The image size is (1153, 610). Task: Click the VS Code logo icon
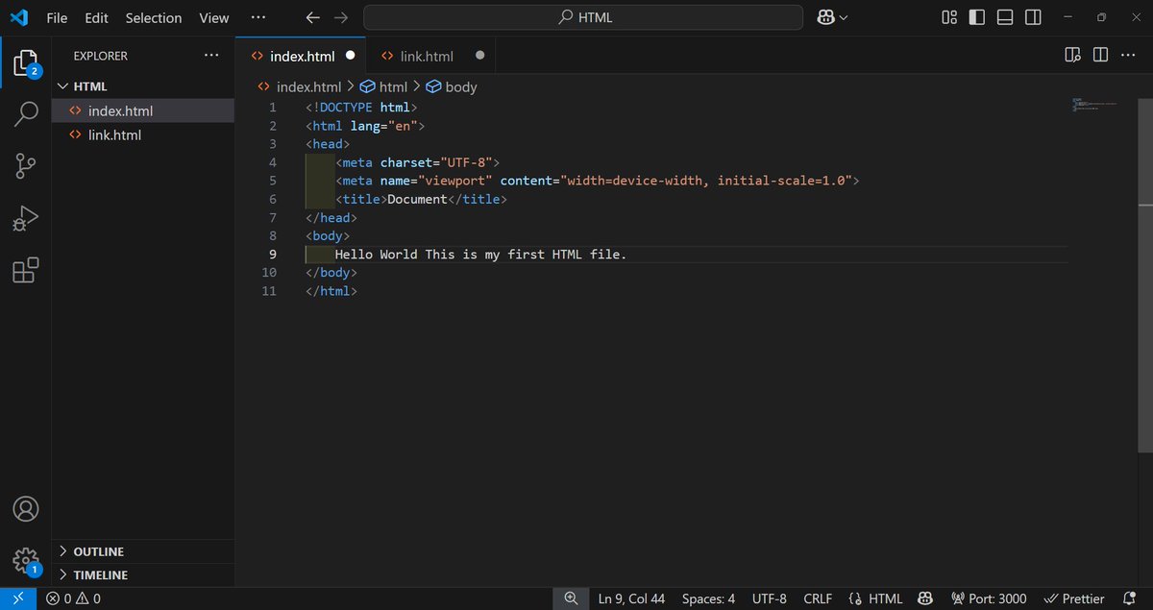point(19,17)
